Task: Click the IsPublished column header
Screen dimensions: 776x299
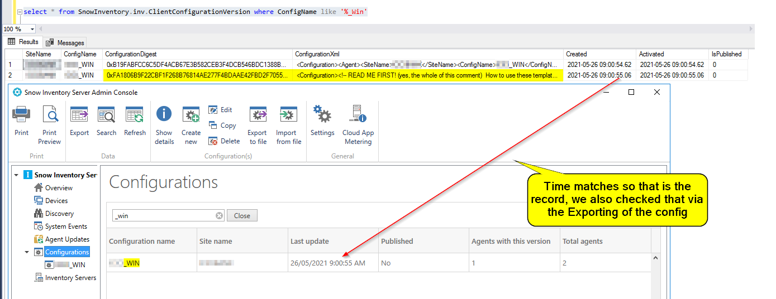Action: 728,54
